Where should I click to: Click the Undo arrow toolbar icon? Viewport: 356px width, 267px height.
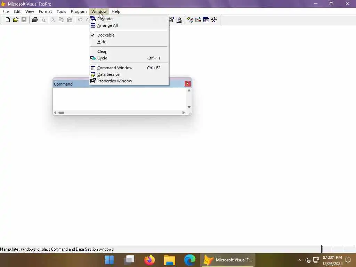click(80, 20)
